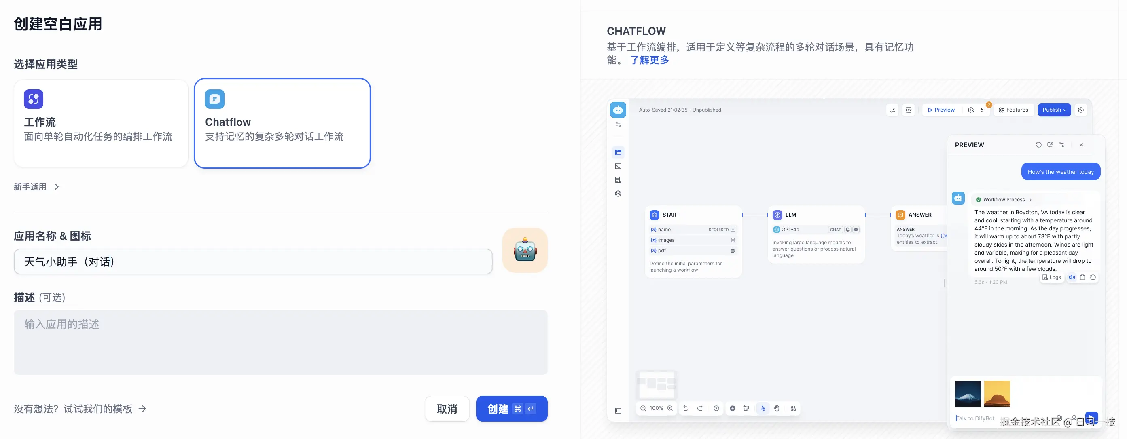Expand the Workflow Process details in Preview
Screen dimensions: 1127x439
tap(1004, 199)
